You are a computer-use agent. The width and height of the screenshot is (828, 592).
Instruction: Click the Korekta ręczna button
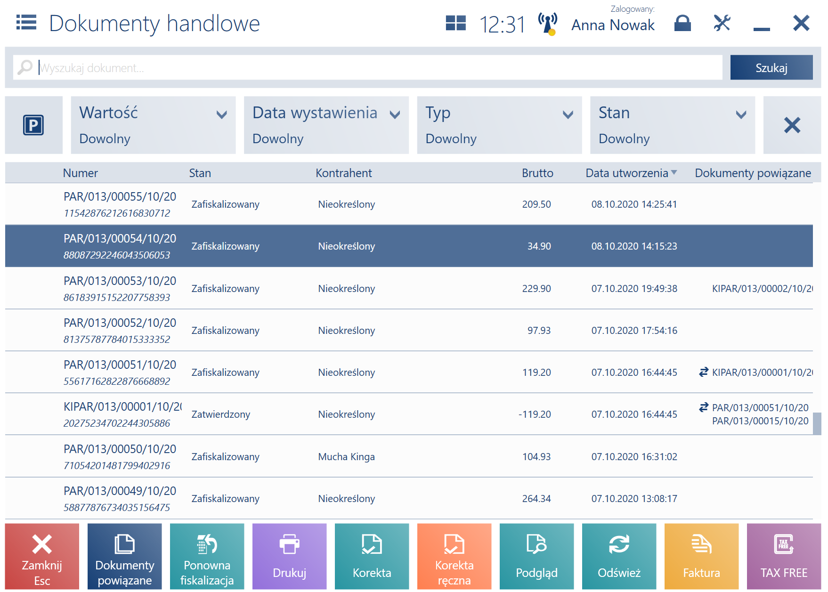pos(454,556)
